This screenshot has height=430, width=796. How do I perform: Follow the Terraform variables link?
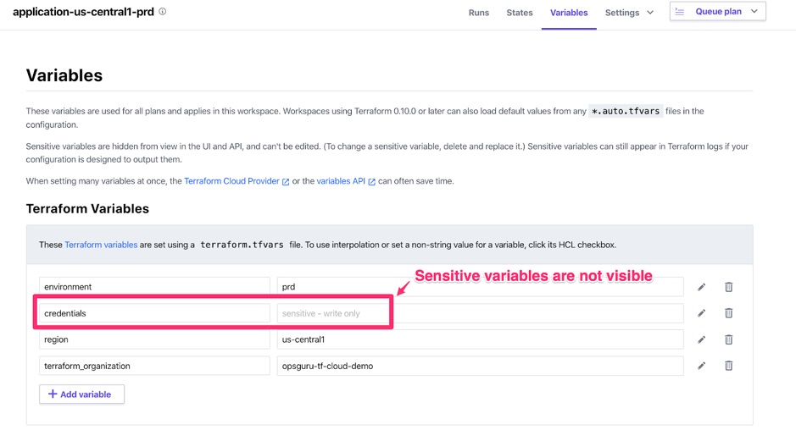101,245
